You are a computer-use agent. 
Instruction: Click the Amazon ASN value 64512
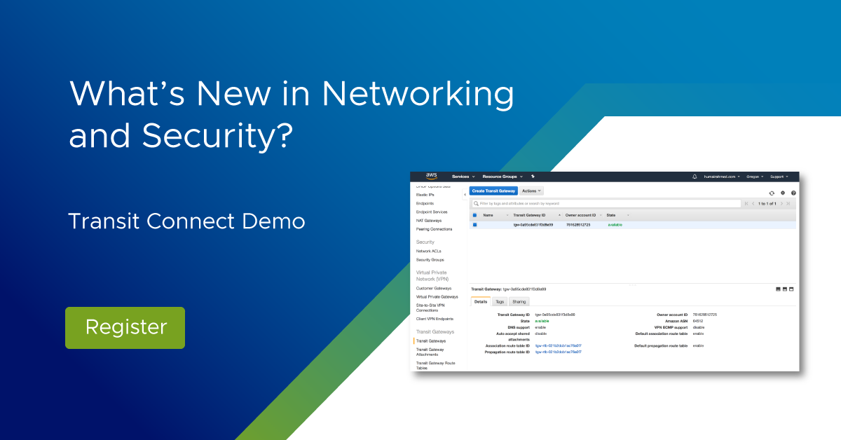697,321
